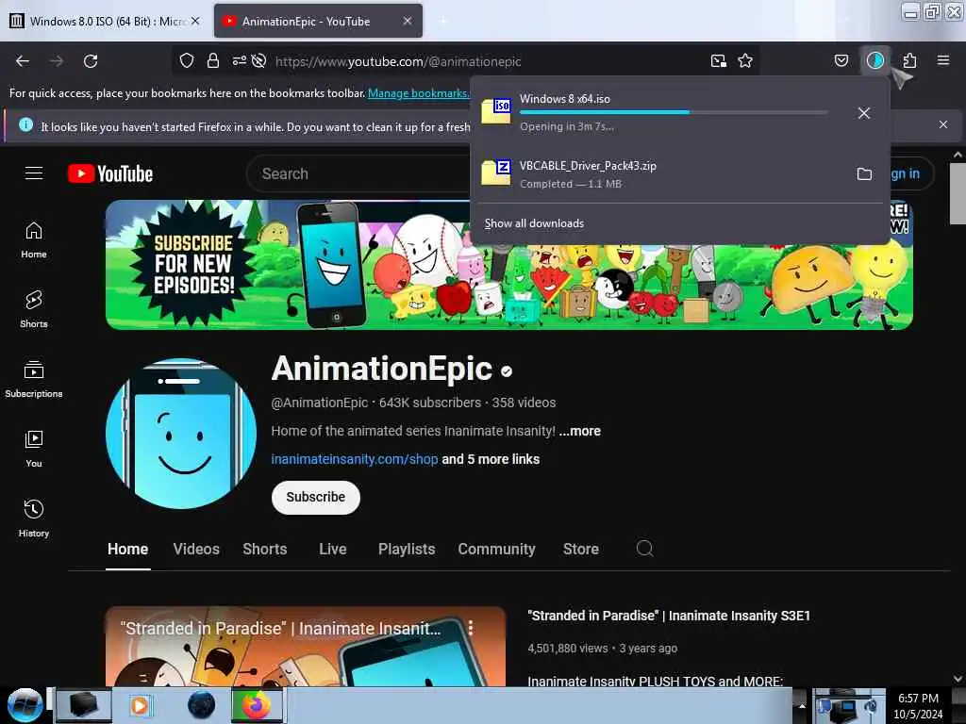This screenshot has height=724, width=966.
Task: Close the AnimationEpic YouTube tab
Action: click(408, 21)
